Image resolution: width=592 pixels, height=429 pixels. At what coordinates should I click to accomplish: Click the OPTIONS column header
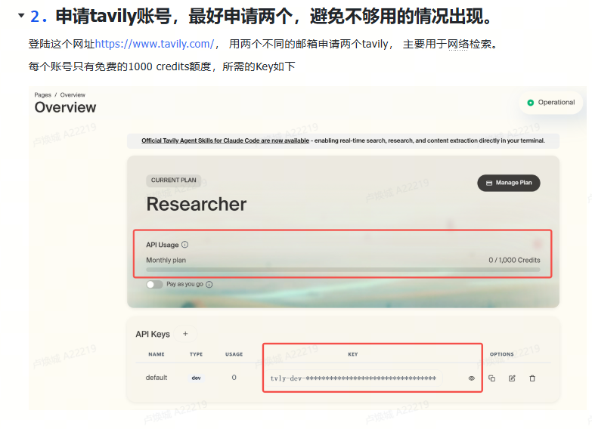pos(502,354)
